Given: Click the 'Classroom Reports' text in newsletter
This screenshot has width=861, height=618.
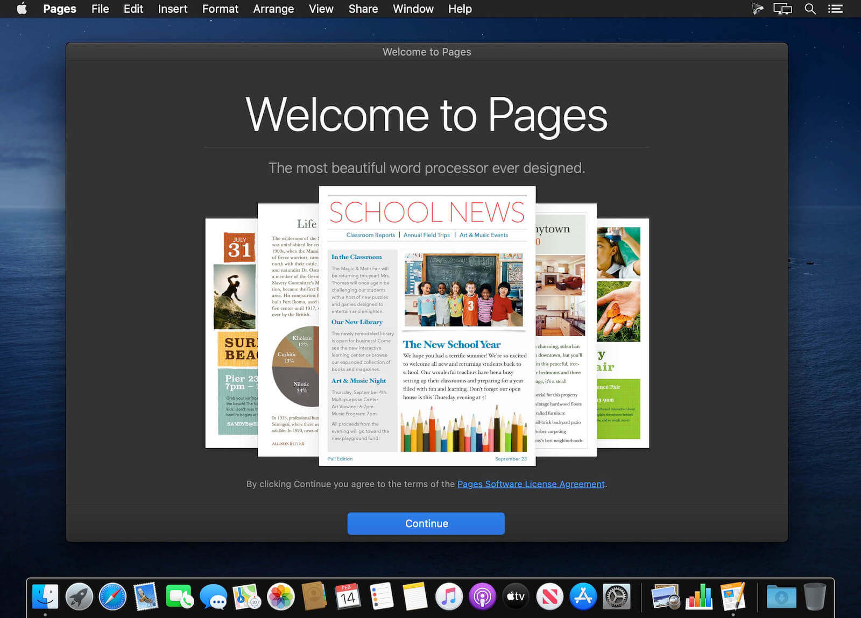Looking at the screenshot, I should click(x=371, y=235).
